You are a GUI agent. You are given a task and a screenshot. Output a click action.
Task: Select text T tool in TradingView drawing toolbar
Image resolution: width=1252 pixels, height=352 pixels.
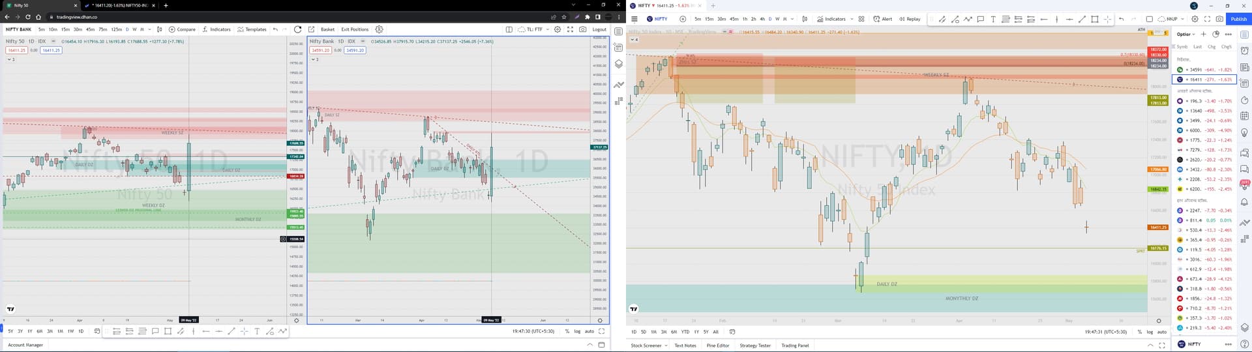993,19
